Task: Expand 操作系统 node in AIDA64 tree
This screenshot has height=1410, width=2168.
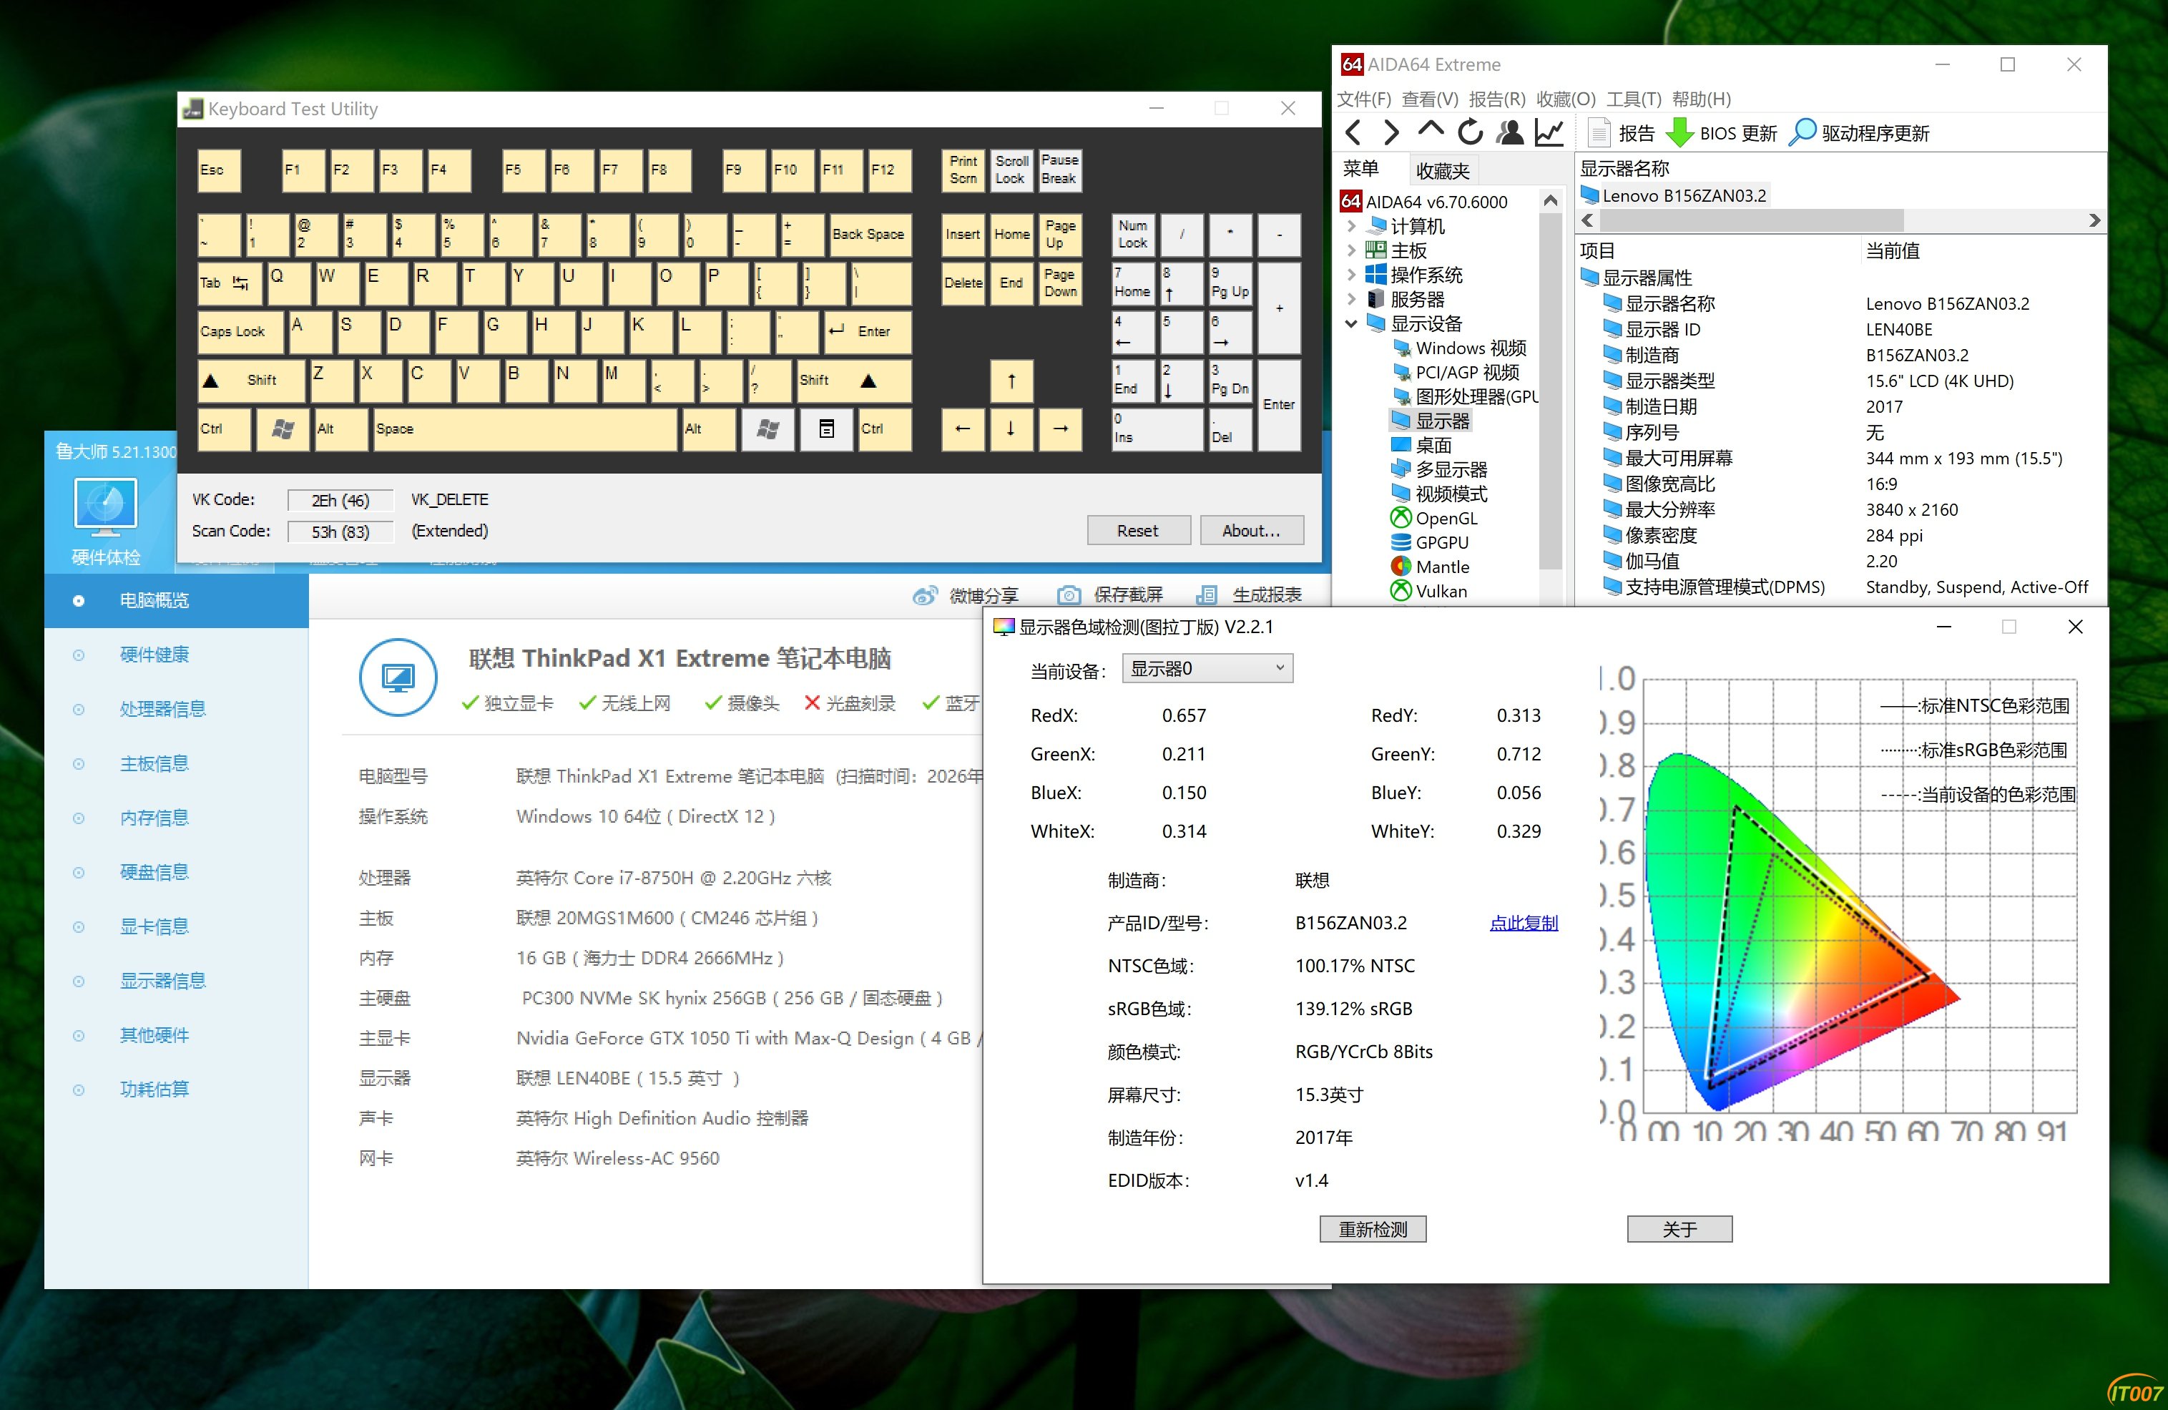Action: [x=1352, y=274]
